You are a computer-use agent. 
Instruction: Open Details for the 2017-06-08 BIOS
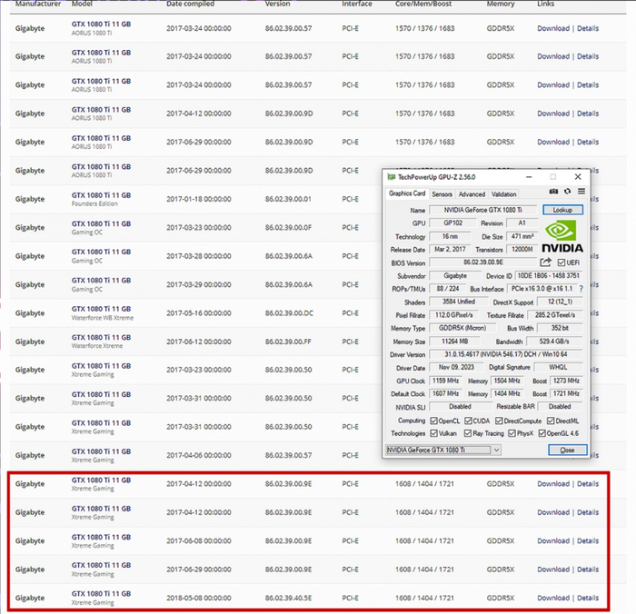click(x=588, y=540)
